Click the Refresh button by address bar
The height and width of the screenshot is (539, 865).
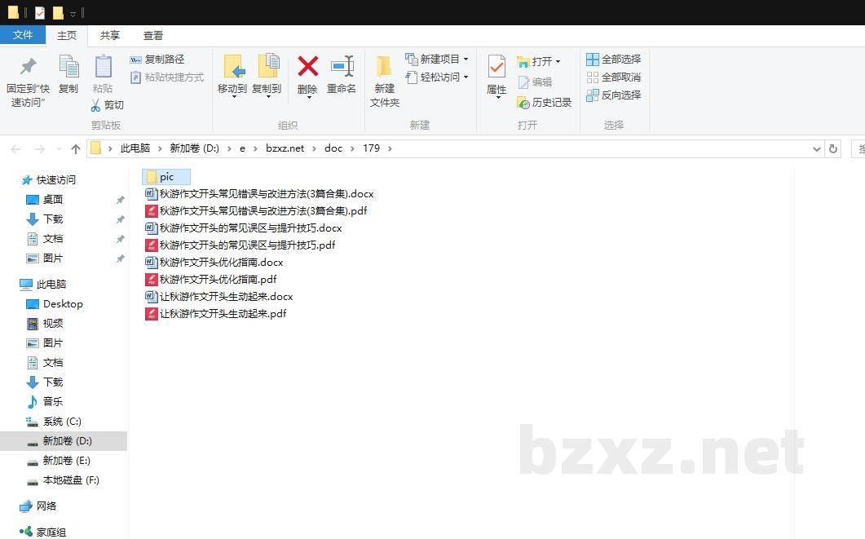pos(832,149)
